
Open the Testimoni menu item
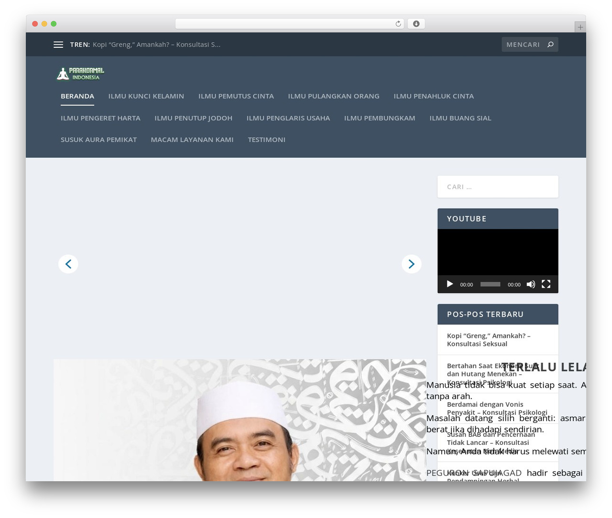click(266, 140)
